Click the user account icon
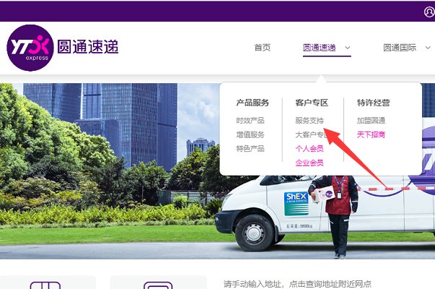The height and width of the screenshot is (289, 435). point(430,12)
